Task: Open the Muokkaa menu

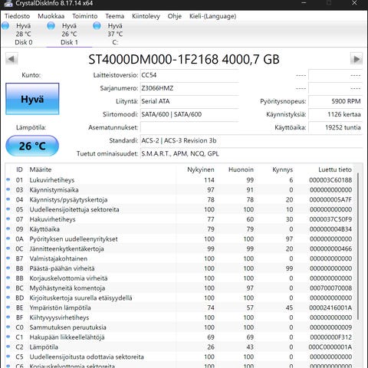Action: pos(51,16)
